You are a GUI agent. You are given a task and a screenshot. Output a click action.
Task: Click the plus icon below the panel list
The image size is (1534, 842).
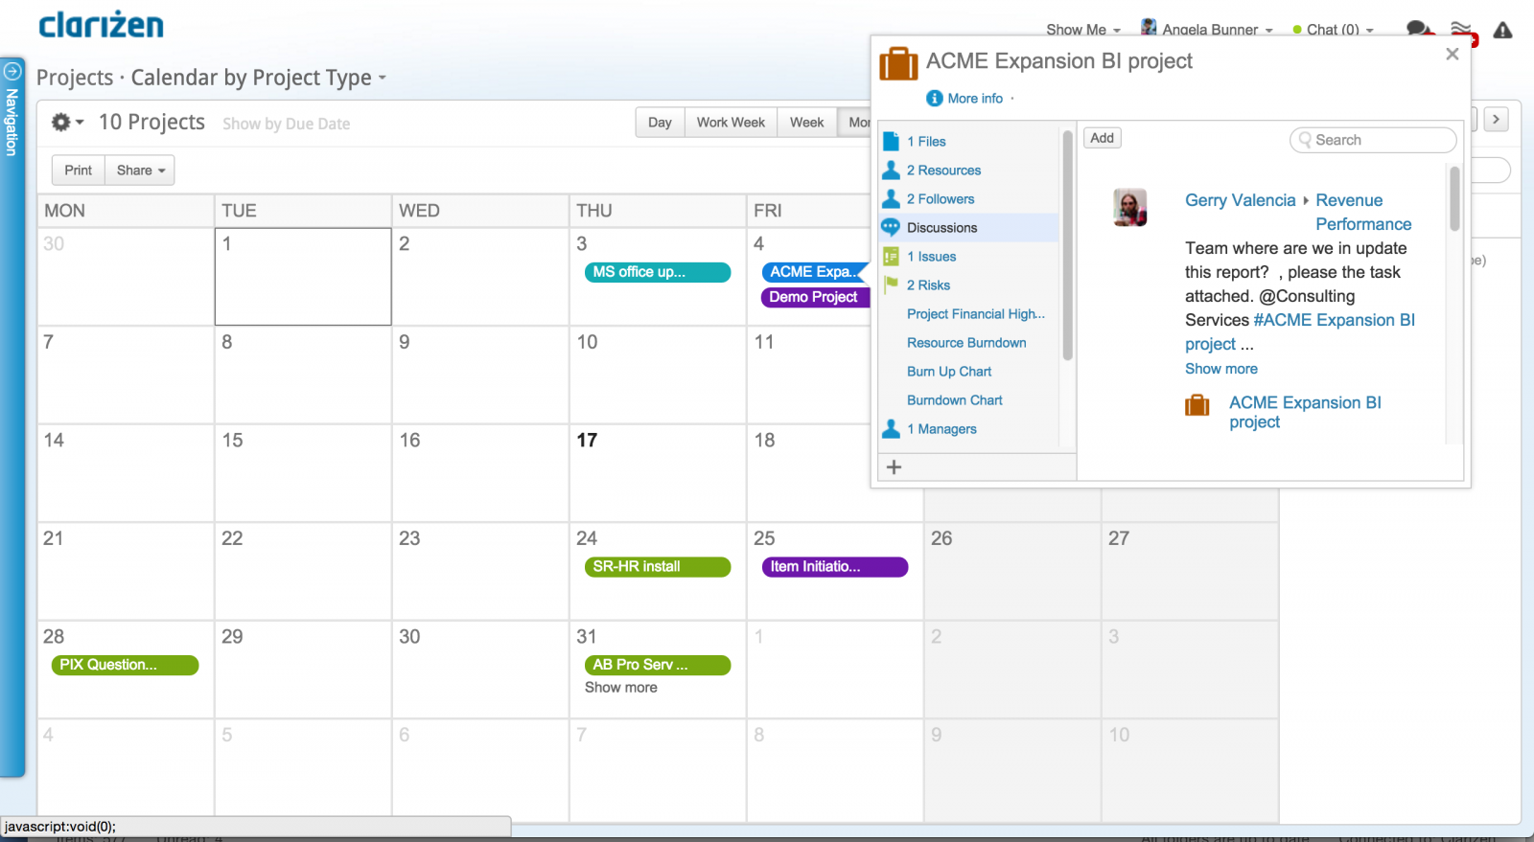[x=894, y=467]
